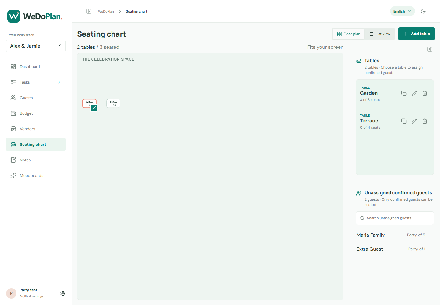This screenshot has height=305, width=440.
Task: Delete the Terrace table
Action: [x=425, y=121]
